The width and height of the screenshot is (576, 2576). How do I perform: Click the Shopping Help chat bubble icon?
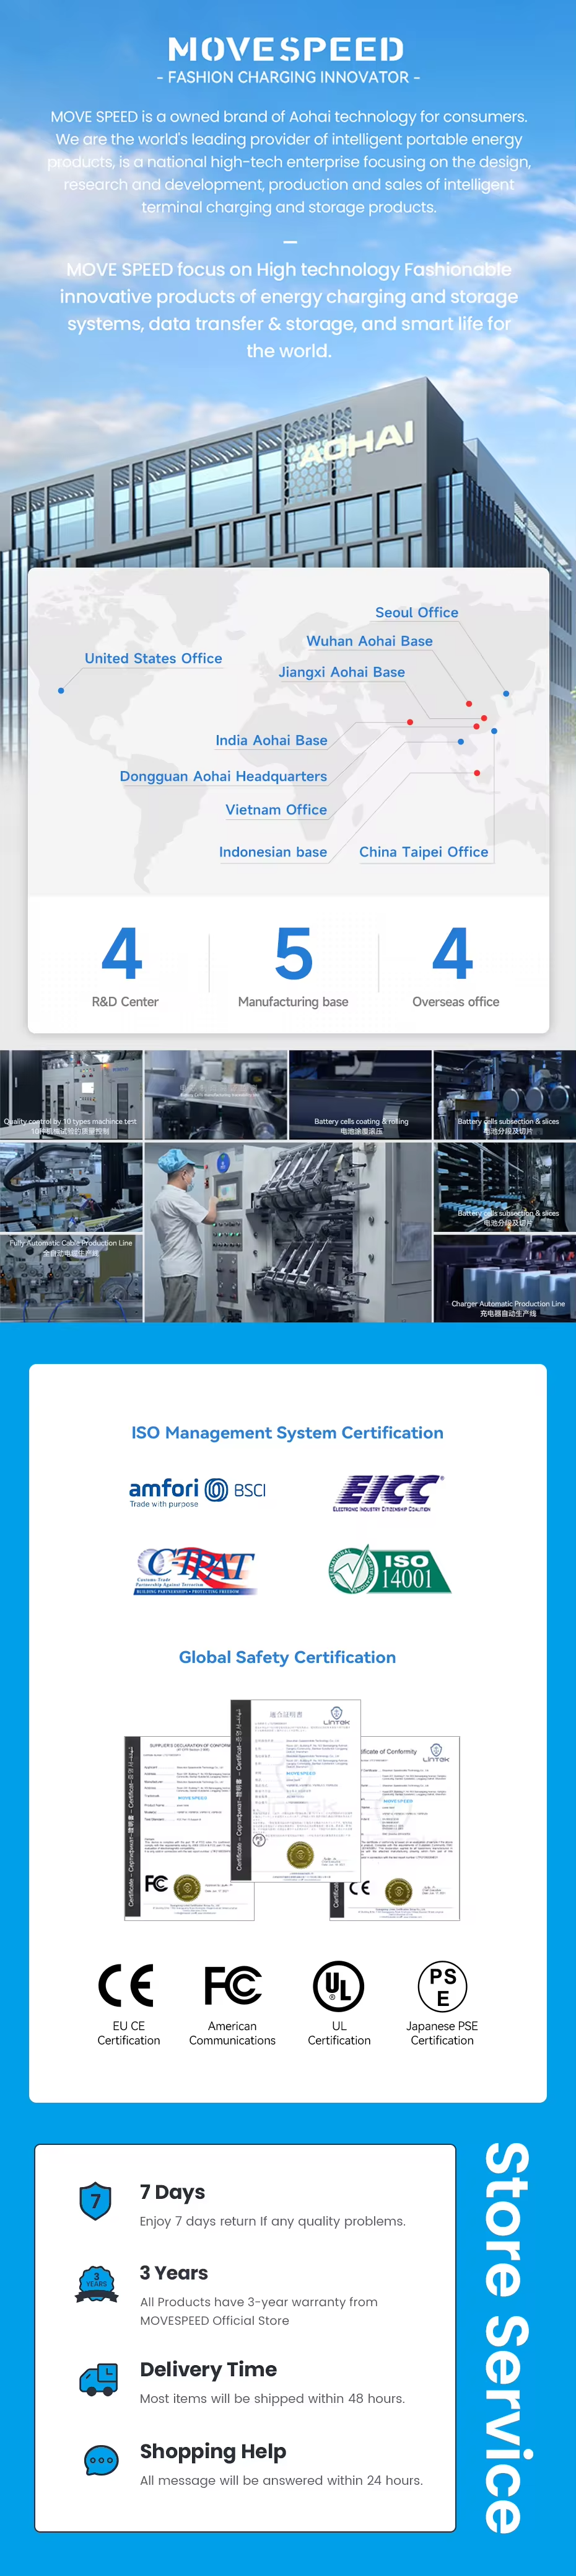pos(101,2461)
